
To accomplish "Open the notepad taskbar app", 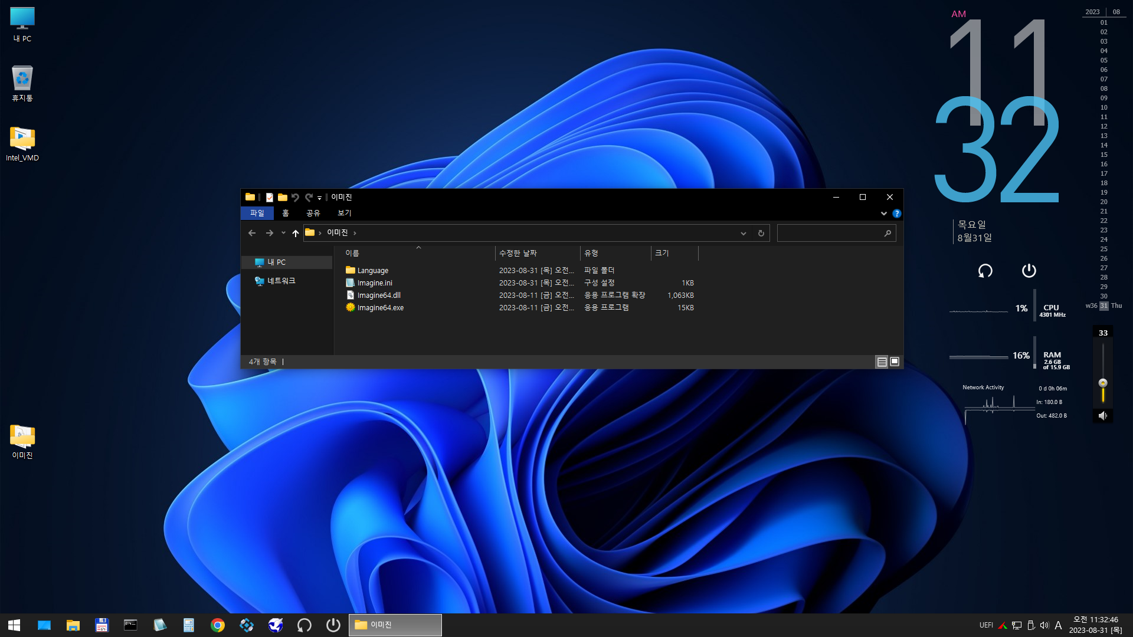I will [160, 625].
